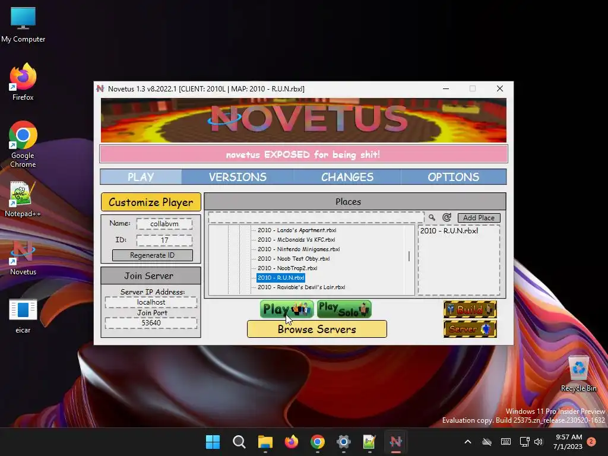The height and width of the screenshot is (456, 608).
Task: Click the Add Place button
Action: 479,217
